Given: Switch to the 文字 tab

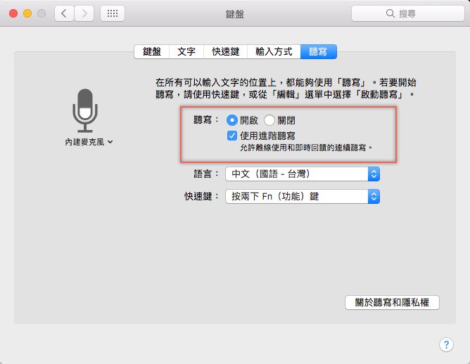Looking at the screenshot, I should click(186, 51).
